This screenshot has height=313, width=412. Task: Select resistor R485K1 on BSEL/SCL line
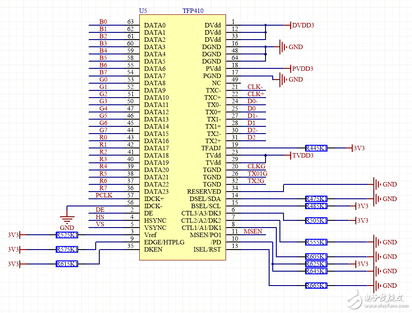(316, 206)
